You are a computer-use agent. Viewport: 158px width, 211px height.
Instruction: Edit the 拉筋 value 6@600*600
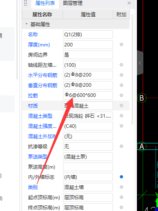click(x=88, y=95)
